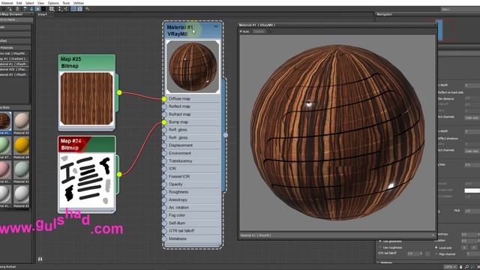Toggle the Auto checkbox in preview window
This screenshot has height=270, width=480.
[x=241, y=31]
